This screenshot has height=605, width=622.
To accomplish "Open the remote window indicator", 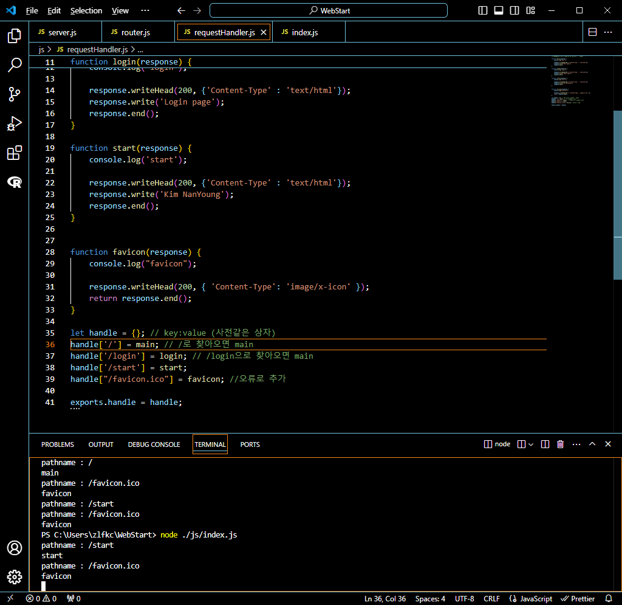I will [x=10, y=598].
